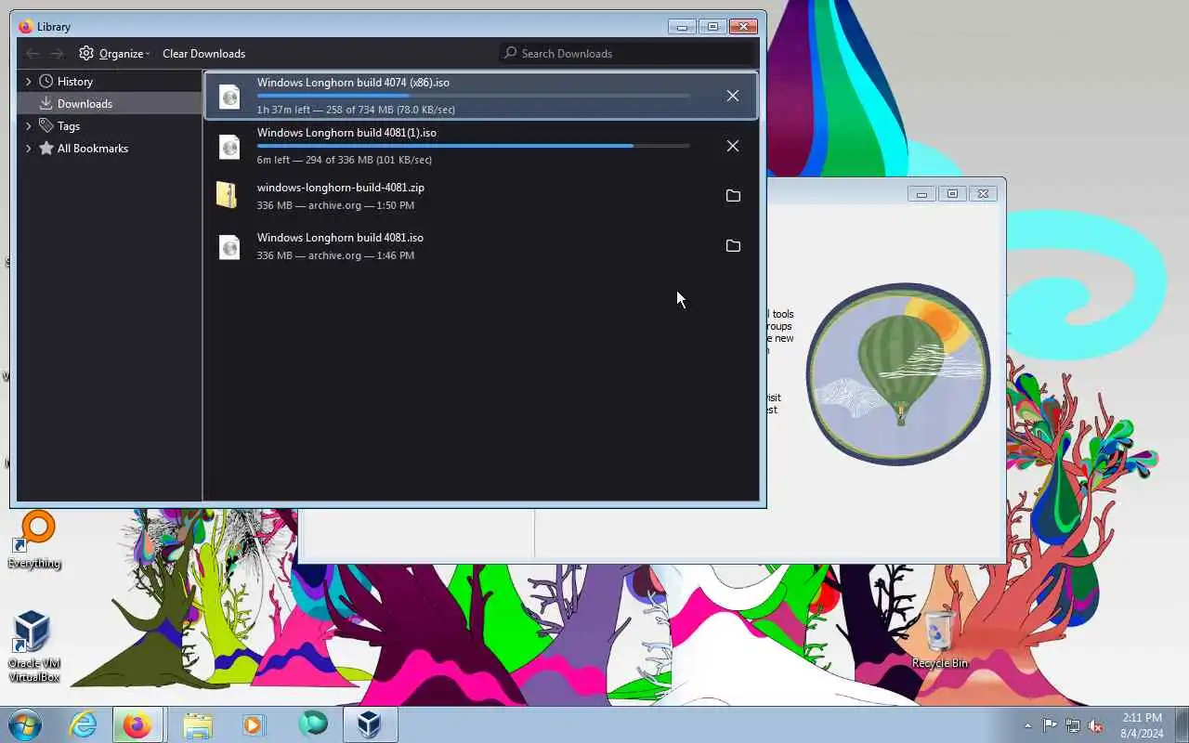Image resolution: width=1189 pixels, height=743 pixels.
Task: Click the network icon in system tray
Action: [x=1073, y=725]
